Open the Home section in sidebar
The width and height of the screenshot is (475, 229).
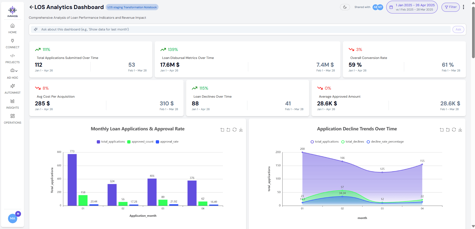click(12, 28)
